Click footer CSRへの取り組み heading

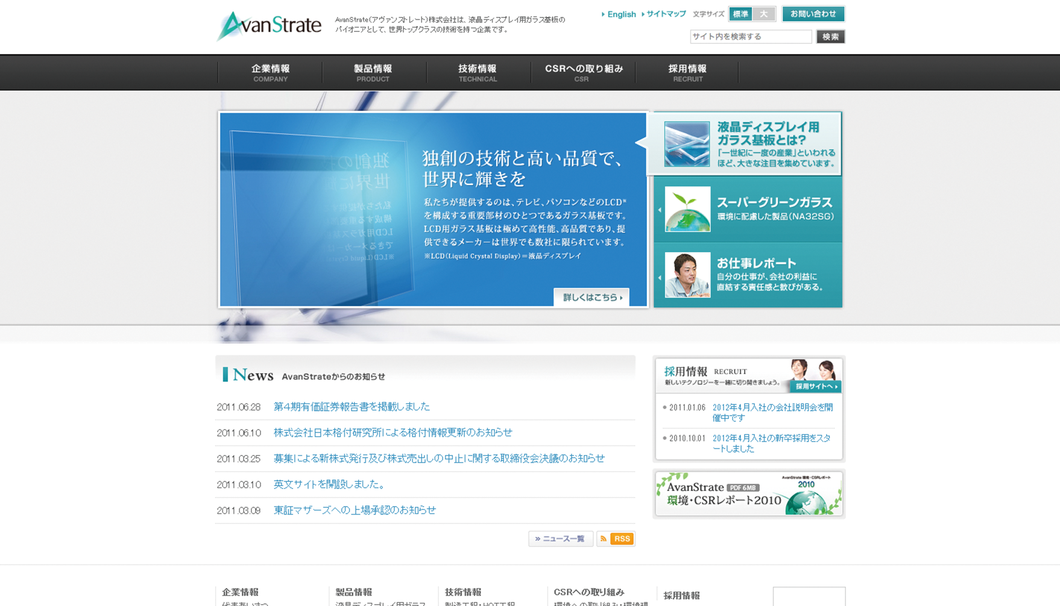589,592
